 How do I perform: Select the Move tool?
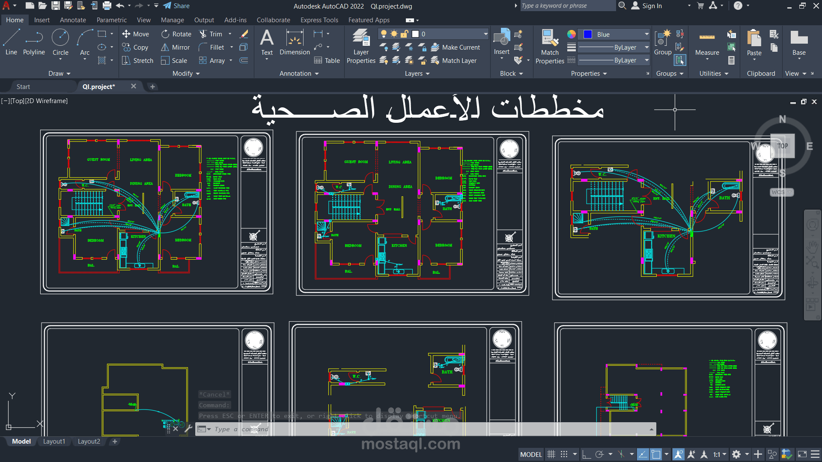pos(136,34)
